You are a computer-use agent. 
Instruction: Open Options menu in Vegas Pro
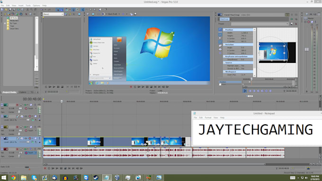coord(36,6)
